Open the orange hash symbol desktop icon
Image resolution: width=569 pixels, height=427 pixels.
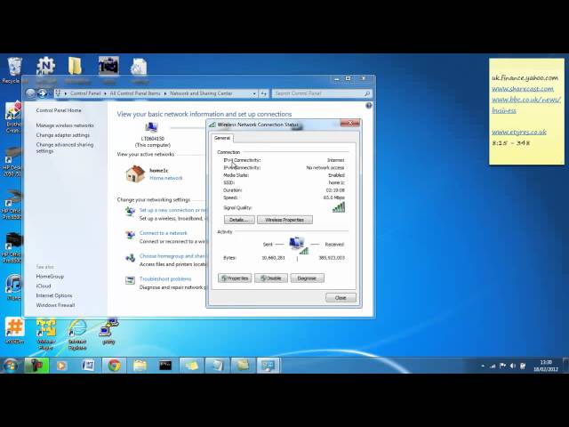pyautogui.click(x=14, y=326)
